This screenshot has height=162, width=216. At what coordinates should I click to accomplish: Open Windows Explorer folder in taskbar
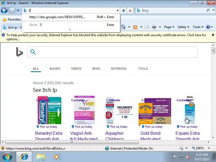41,157
